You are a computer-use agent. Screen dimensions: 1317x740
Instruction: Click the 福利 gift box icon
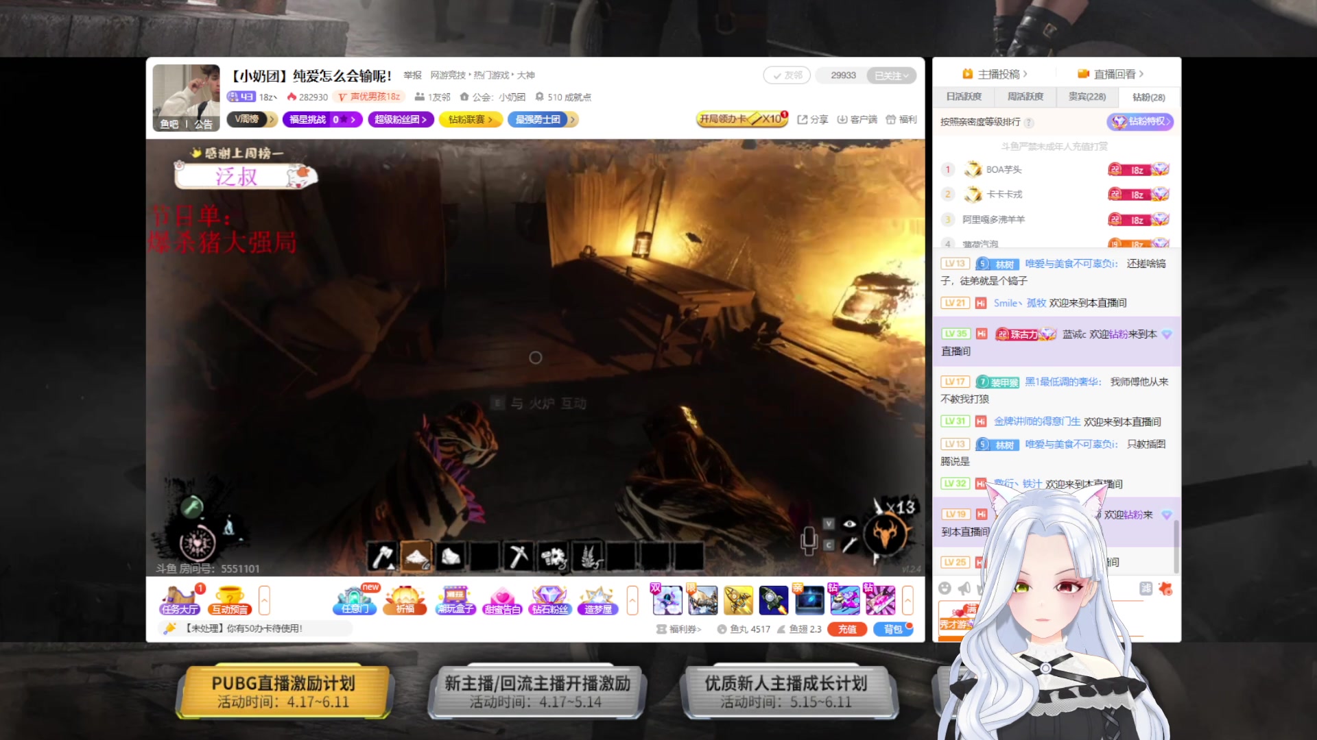coord(901,119)
